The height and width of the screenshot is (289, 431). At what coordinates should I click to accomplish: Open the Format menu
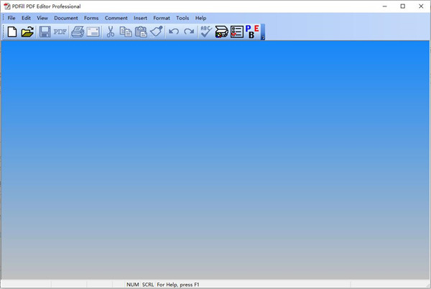162,18
